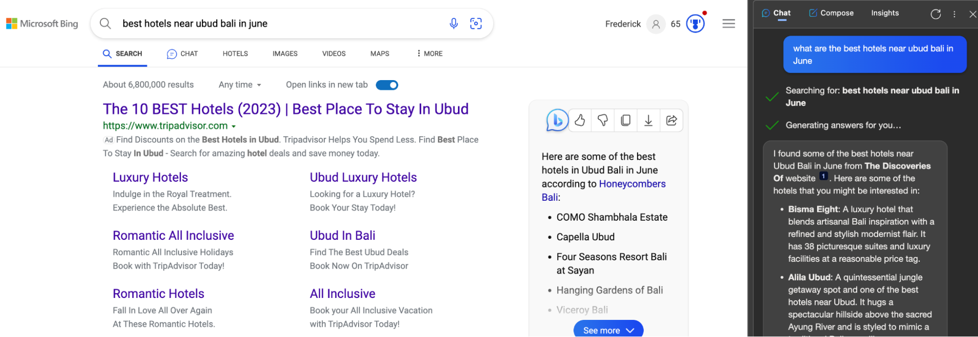Share the answer card with the share icon

[671, 120]
